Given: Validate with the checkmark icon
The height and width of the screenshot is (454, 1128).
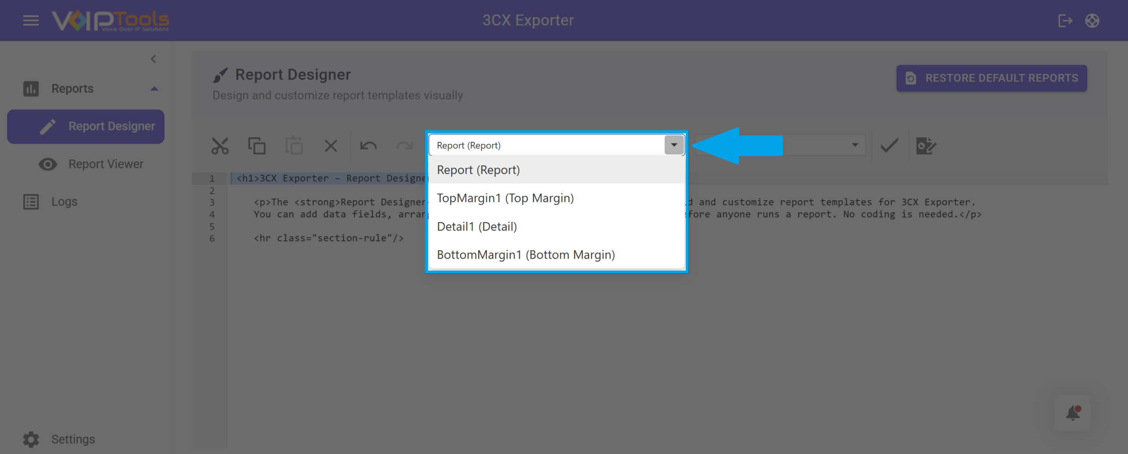Looking at the screenshot, I should pyautogui.click(x=889, y=146).
